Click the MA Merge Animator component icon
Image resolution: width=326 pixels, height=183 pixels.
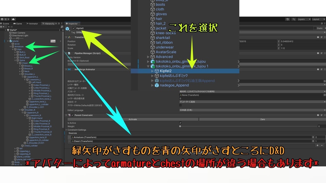(x=69, y=69)
